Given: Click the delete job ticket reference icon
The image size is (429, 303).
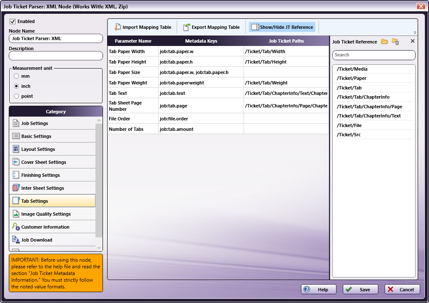Looking at the screenshot, I should 396,41.
